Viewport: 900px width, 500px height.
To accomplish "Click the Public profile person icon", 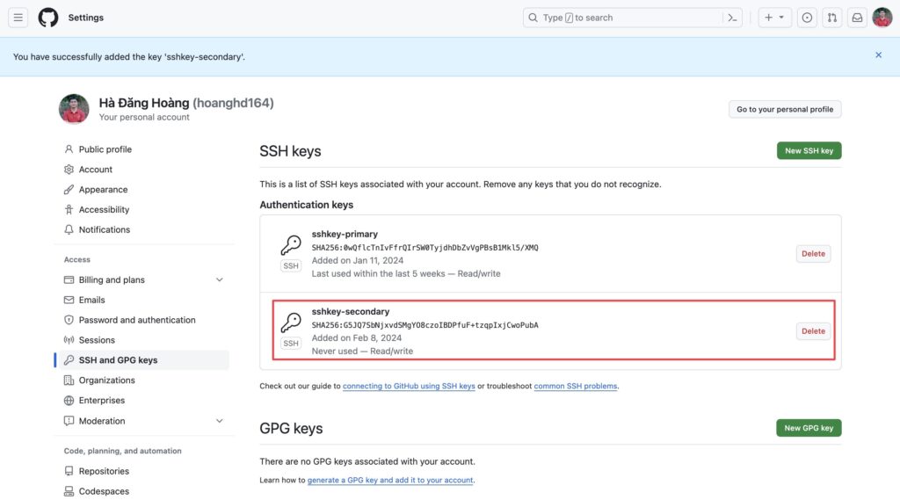I will (x=69, y=149).
